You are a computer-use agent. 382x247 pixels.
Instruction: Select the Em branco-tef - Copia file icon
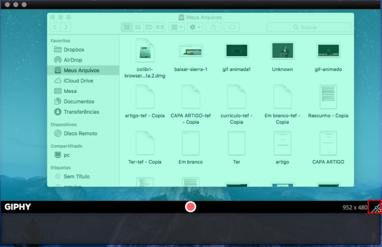[282, 97]
